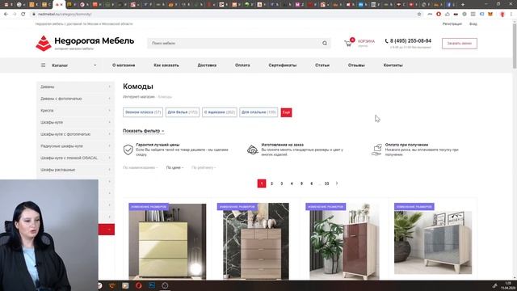This screenshot has height=291, width=517.
Task: Click the shield icon for best price guarantee
Action: [x=128, y=150]
